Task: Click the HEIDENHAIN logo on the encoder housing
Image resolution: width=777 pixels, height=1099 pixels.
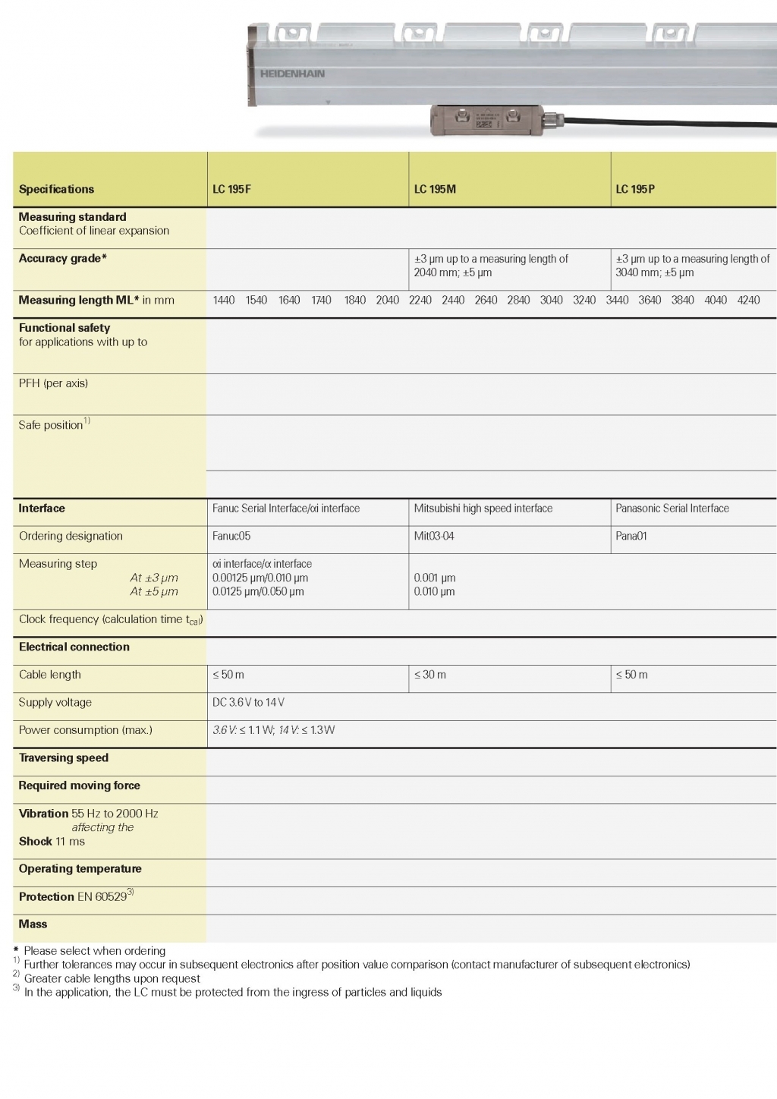Action: click(x=292, y=74)
